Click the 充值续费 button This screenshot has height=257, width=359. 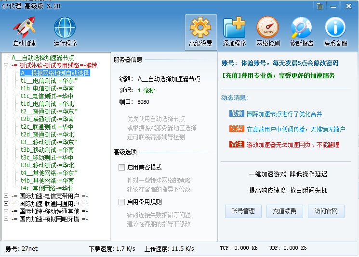[x=284, y=211]
